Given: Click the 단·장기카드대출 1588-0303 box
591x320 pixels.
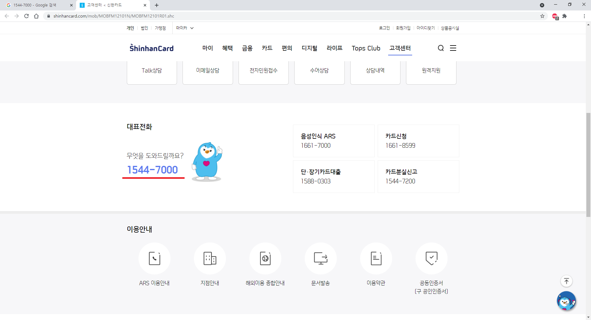Looking at the screenshot, I should 334,177.
